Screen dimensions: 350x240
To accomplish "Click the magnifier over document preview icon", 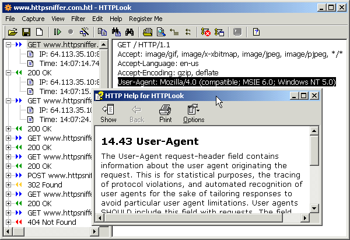I will coord(161,32).
